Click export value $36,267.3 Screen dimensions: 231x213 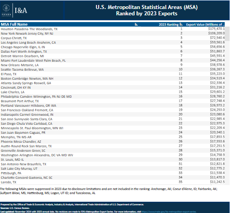click(x=217, y=69)
